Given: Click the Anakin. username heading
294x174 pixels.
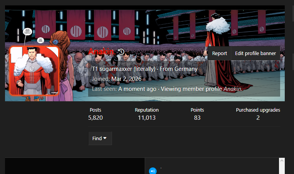Looking at the screenshot, I should point(101,52).
